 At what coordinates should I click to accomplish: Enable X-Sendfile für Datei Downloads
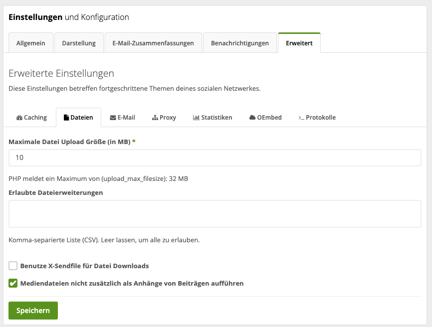point(12,266)
